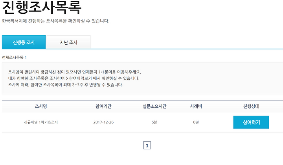The width and height of the screenshot is (283, 165).
Task: Click the 진행상태 column header
Action: (251, 106)
